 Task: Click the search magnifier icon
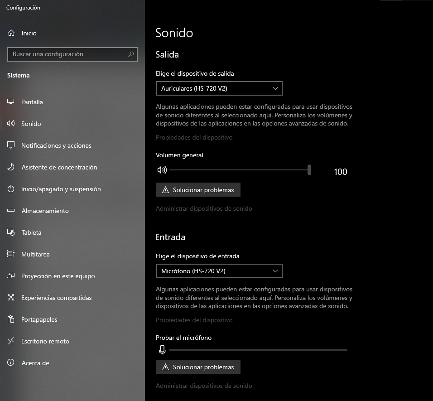[x=131, y=54]
